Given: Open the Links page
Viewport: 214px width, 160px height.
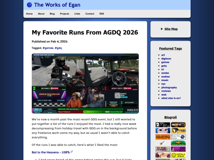Looking at the screenshot, I should click(77, 14).
